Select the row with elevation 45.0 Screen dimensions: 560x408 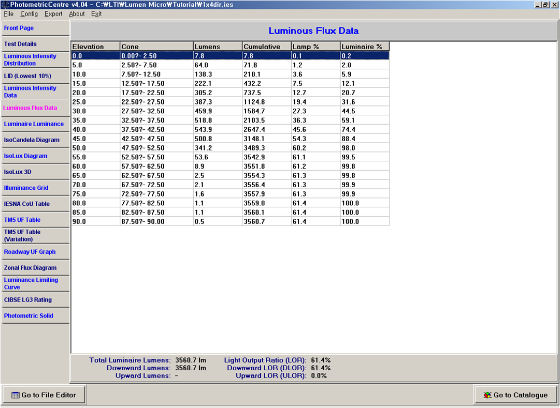pos(95,138)
